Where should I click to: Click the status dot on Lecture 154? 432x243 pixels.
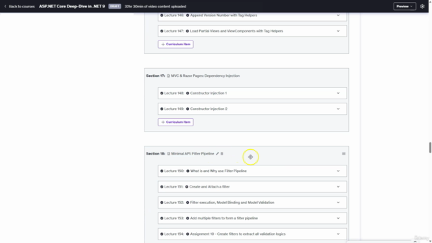[x=162, y=234]
